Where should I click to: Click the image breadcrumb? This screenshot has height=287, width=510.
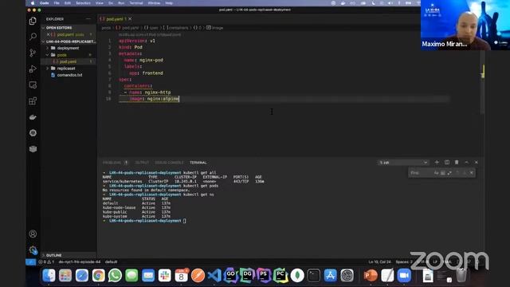[x=215, y=28]
